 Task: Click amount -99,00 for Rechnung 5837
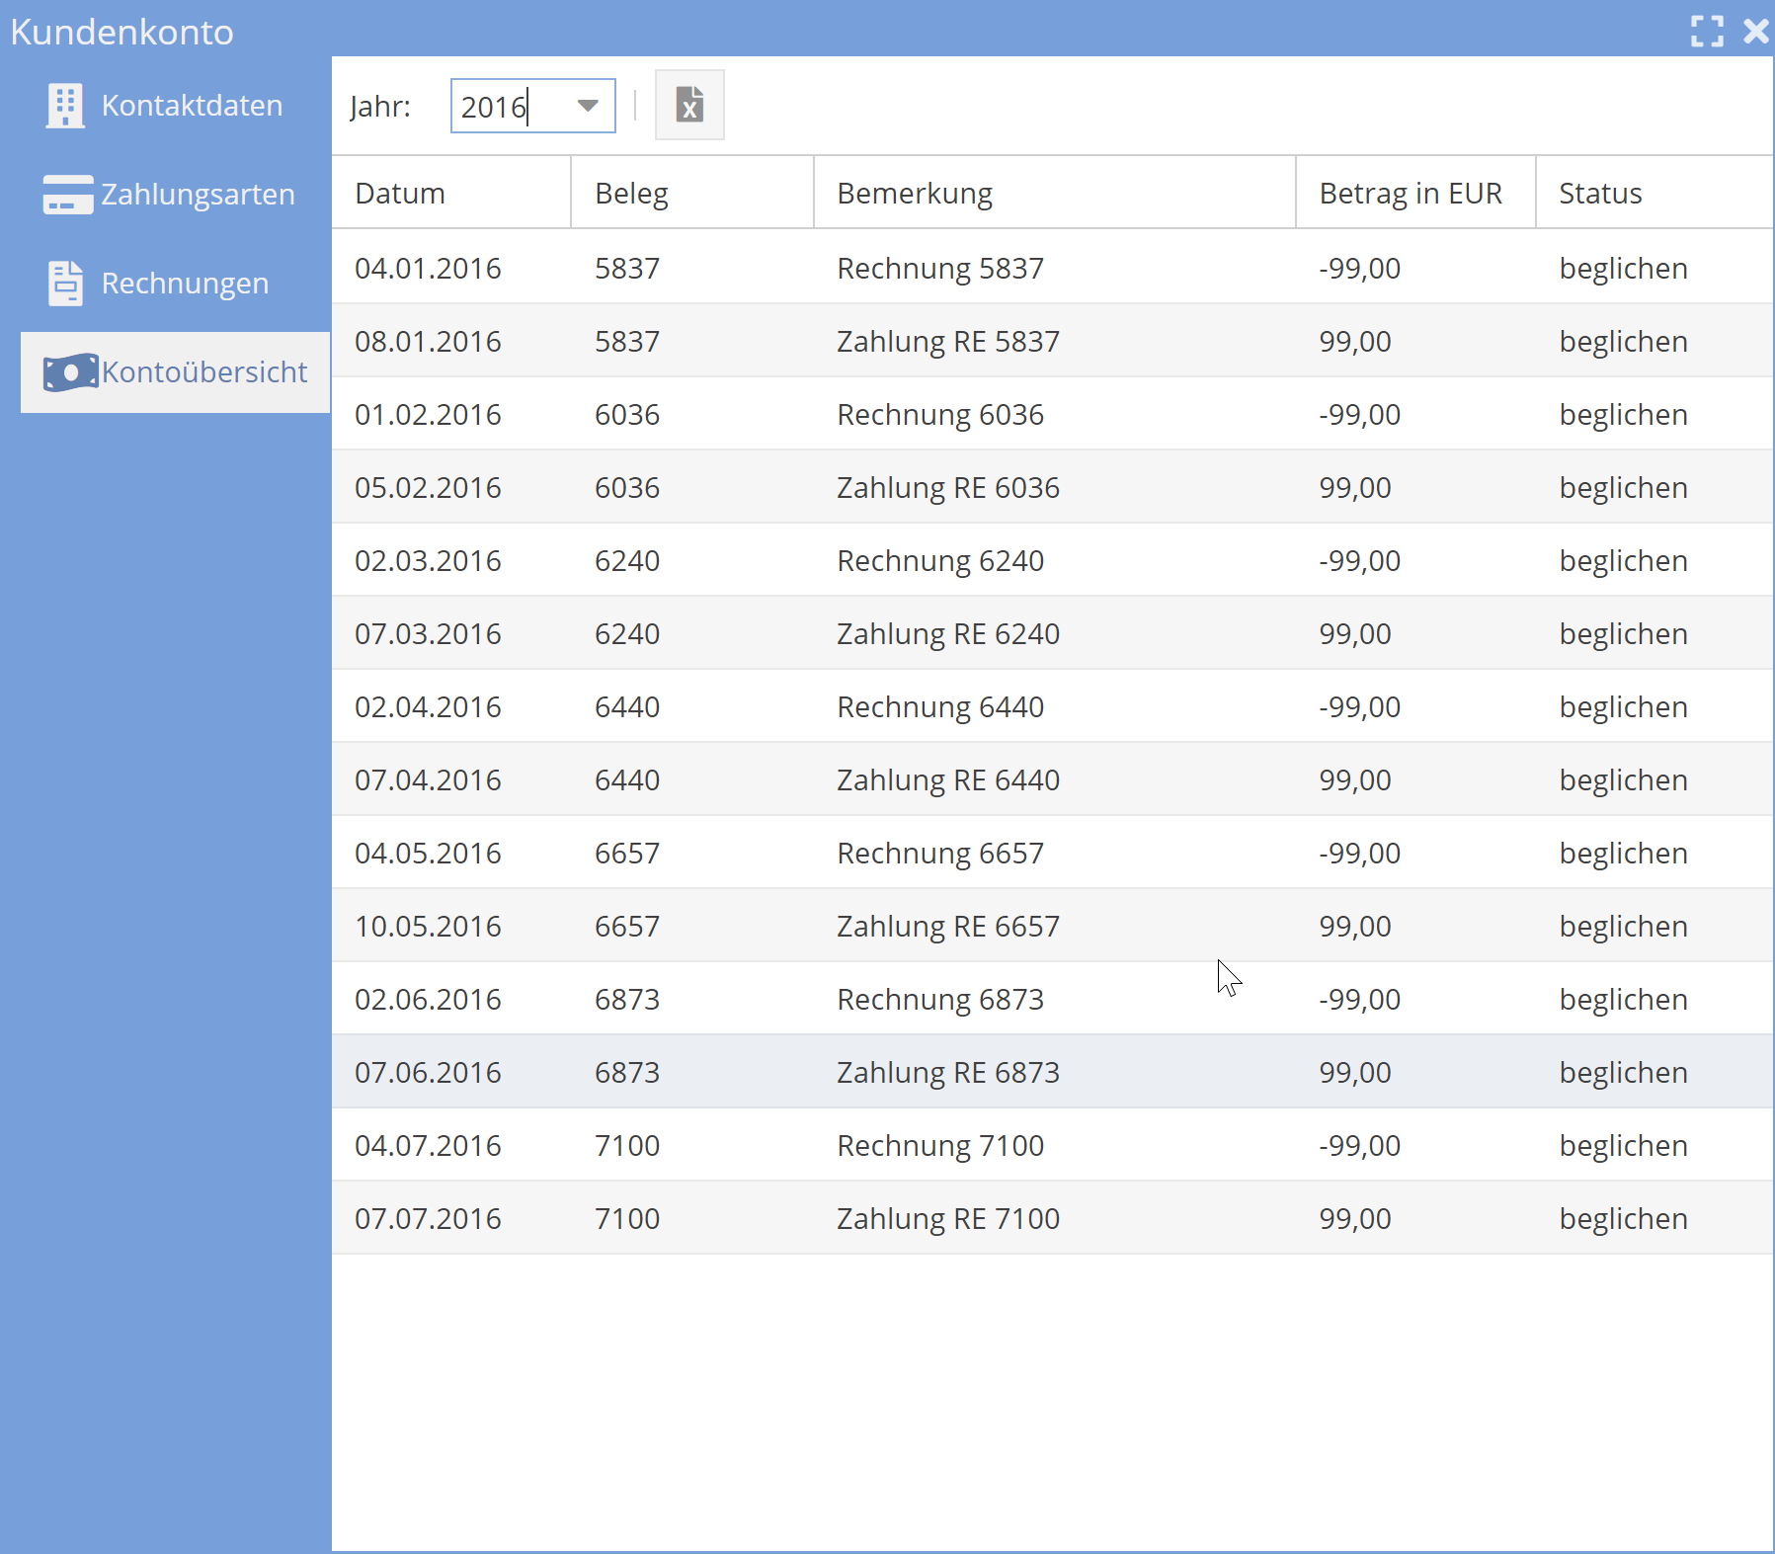(x=1359, y=268)
